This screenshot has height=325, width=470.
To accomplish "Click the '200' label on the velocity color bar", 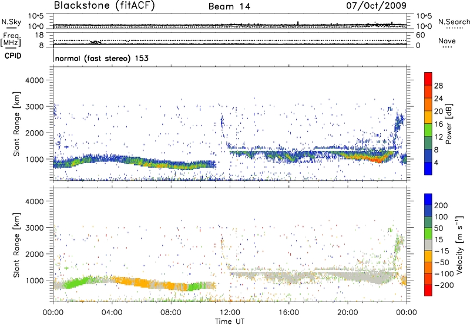I will coord(441,205).
